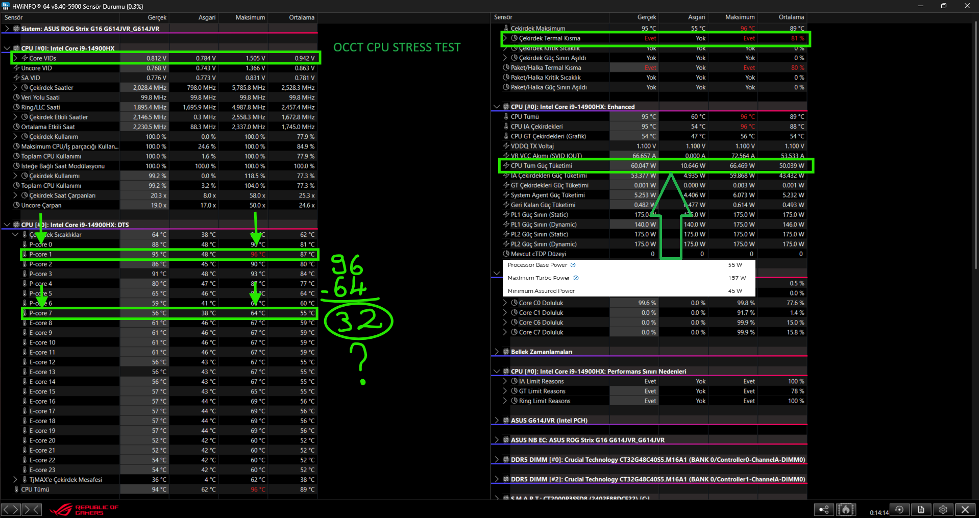Click the collapse layout arrows button
Image resolution: width=979 pixels, height=518 pixels.
tap(32, 509)
